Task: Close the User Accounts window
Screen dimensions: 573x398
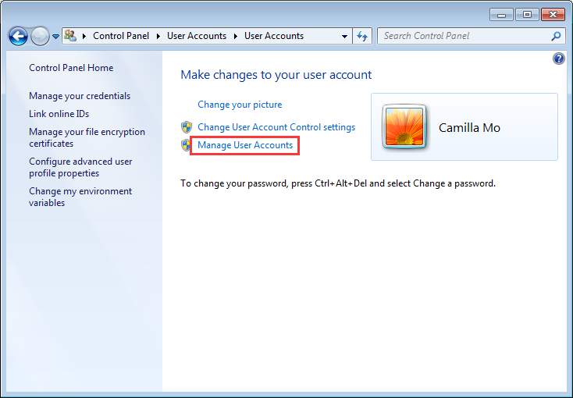Action: tap(553, 15)
